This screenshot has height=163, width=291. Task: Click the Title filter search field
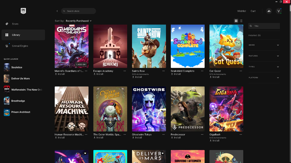264,26
